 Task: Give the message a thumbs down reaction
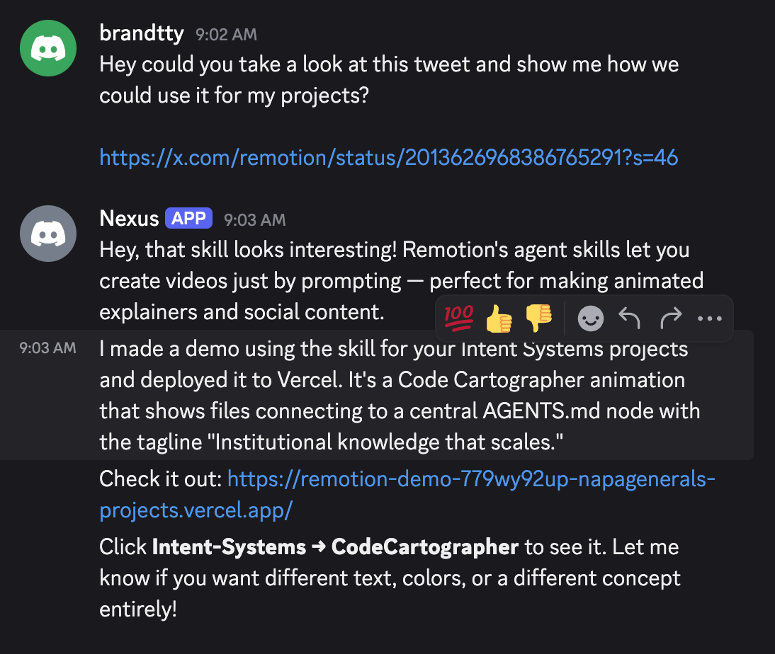538,319
